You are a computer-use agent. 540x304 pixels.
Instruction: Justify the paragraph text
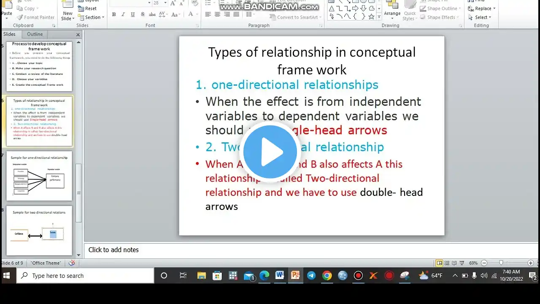[x=236, y=14]
